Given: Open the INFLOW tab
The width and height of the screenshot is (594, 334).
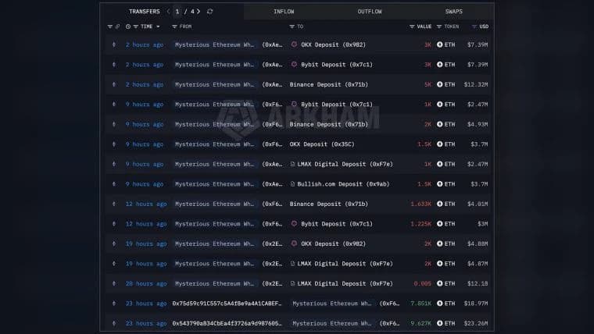Looking at the screenshot, I should point(284,12).
